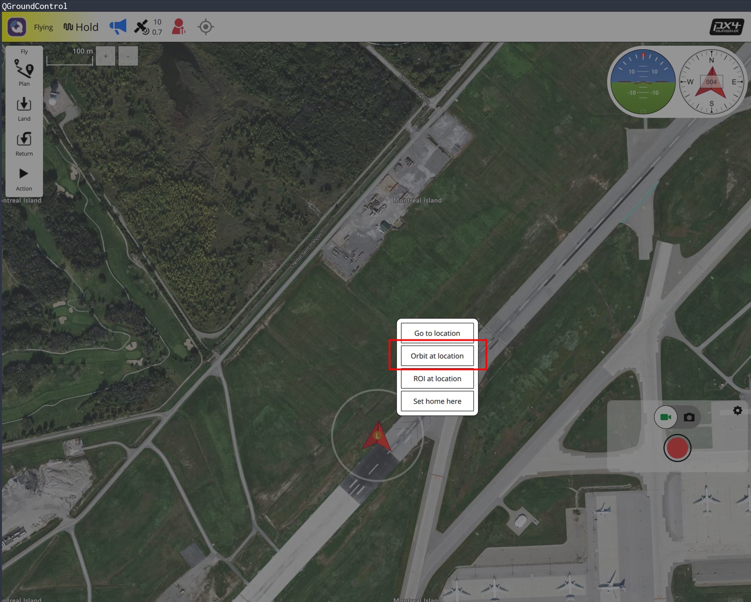Image resolution: width=751 pixels, height=602 pixels.
Task: Select Go to location
Action: coord(437,333)
